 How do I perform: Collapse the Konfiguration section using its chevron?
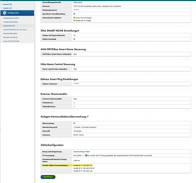tap(32, 13)
